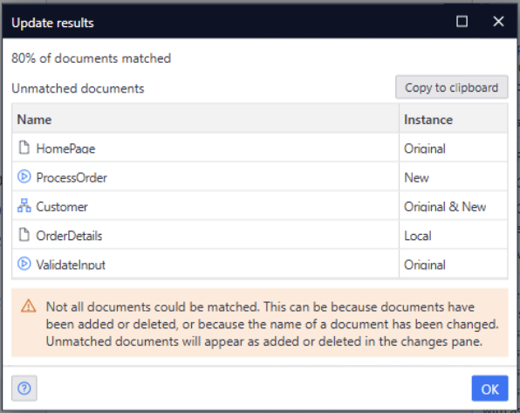Click the microflow icon beside ProcessOrder

24,176
